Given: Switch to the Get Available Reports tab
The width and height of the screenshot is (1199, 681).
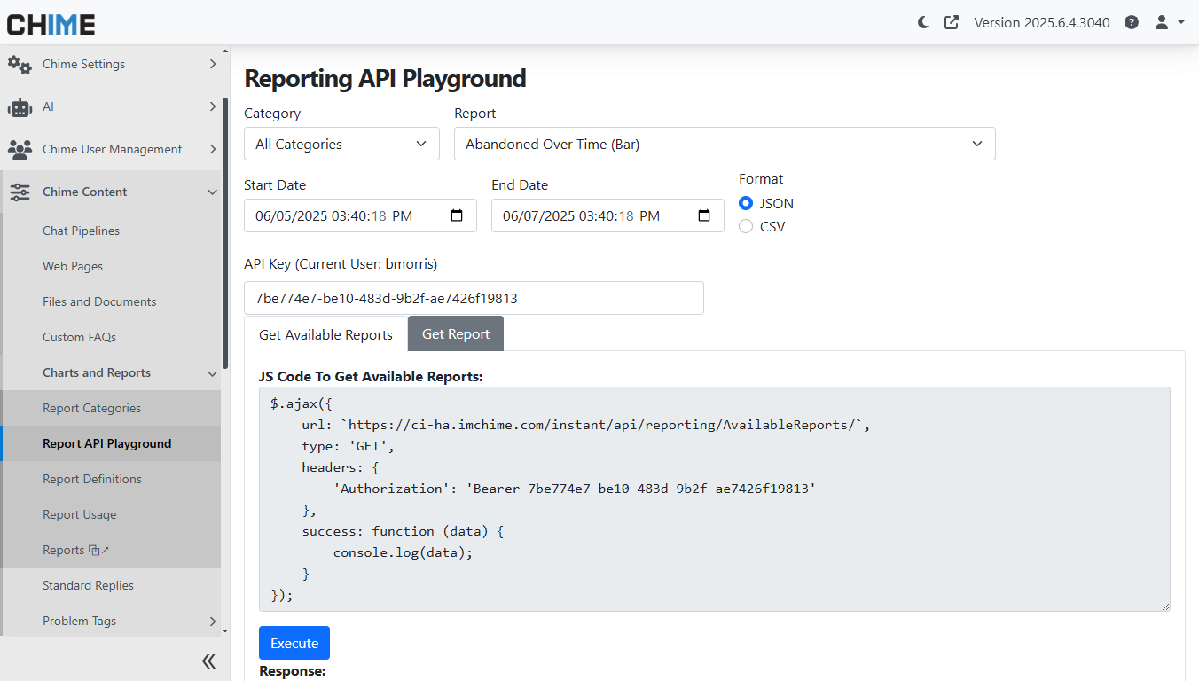Looking at the screenshot, I should point(325,334).
